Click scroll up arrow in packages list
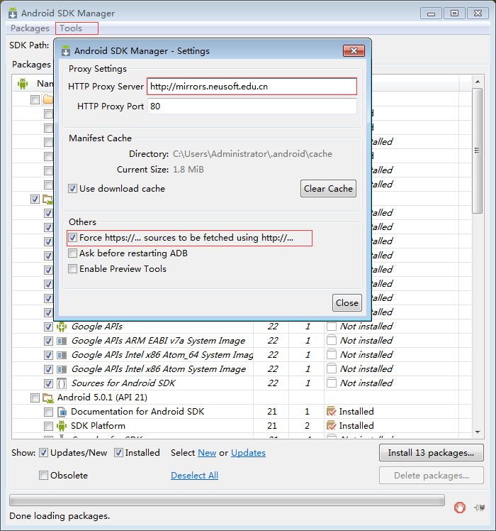This screenshot has height=531, width=496. point(478,82)
